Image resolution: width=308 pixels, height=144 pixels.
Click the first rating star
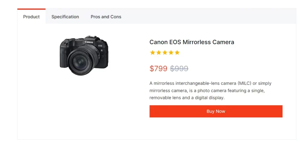152,53
